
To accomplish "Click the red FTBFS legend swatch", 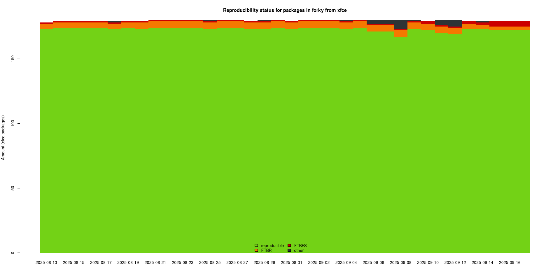I will click(x=289, y=246).
